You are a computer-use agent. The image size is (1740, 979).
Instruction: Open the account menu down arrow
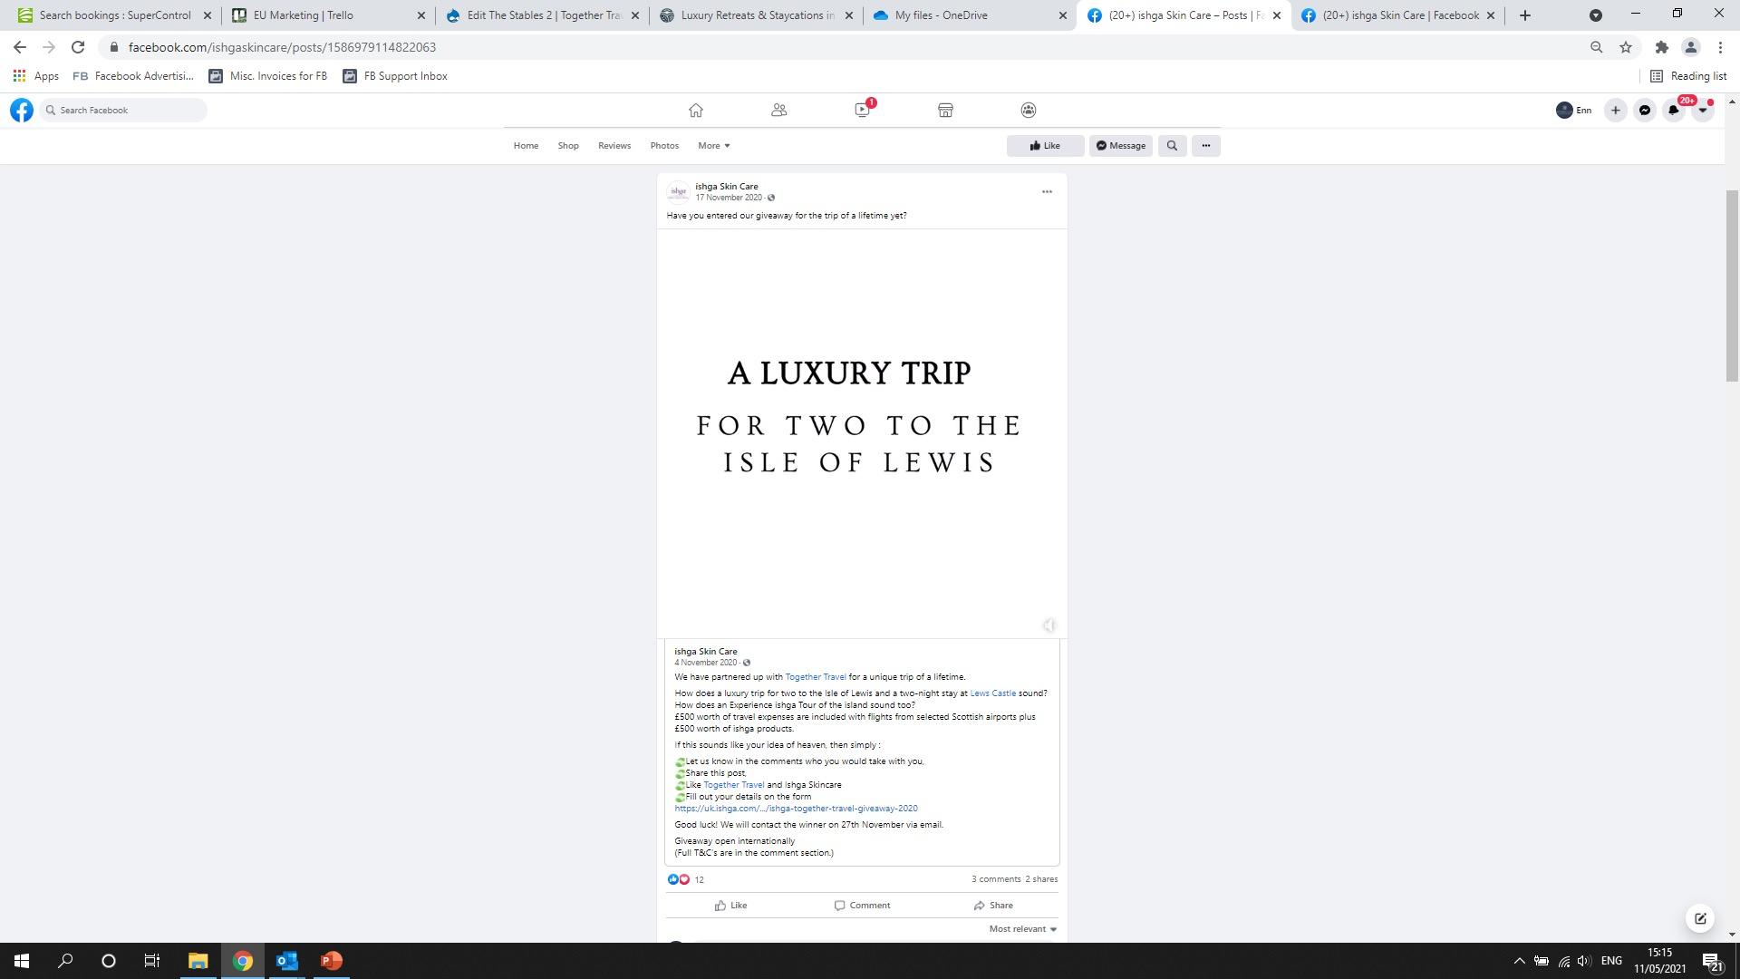[1703, 111]
